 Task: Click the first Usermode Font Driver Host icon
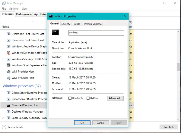click(x=8, y=34)
